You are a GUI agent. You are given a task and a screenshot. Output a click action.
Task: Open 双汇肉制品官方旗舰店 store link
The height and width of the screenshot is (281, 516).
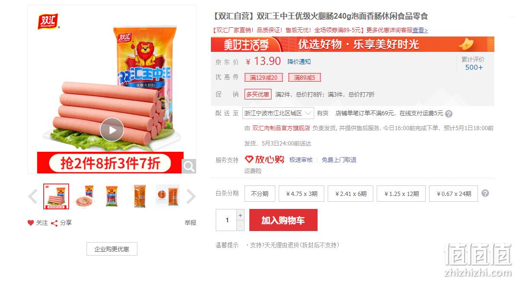tap(281, 128)
